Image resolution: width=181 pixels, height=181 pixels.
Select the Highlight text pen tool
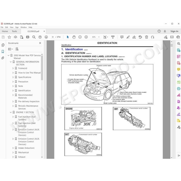point(128,37)
